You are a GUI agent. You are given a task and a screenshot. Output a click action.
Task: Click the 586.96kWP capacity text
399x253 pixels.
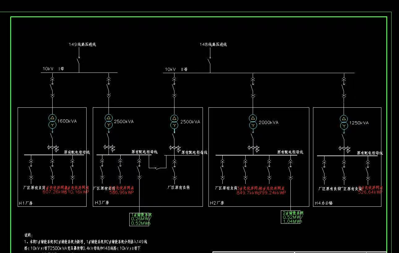[122, 192]
